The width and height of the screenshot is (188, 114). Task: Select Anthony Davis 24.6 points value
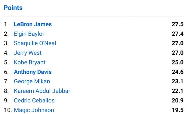point(177,72)
